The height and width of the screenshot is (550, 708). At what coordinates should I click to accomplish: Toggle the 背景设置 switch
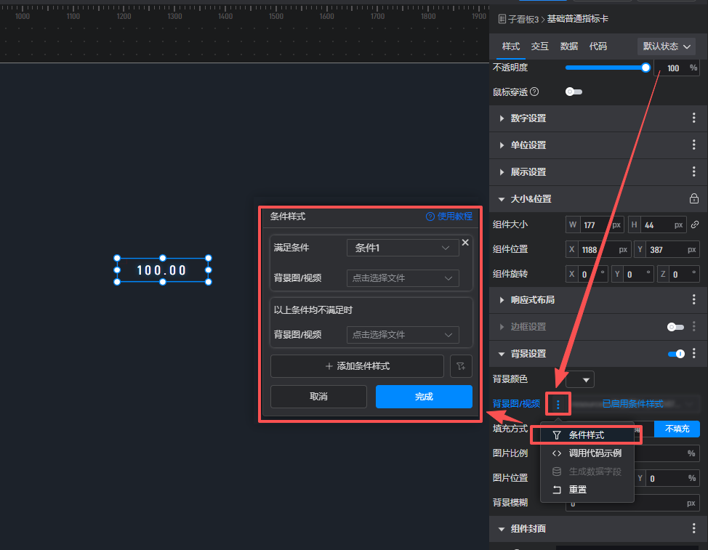pos(676,354)
